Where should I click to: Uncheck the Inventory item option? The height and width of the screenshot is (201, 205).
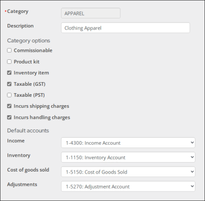9,73
